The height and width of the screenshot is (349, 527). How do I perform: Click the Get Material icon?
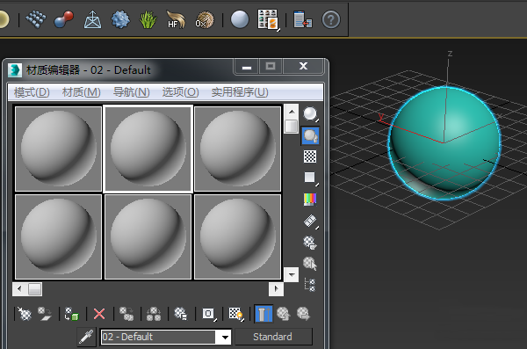coord(25,314)
